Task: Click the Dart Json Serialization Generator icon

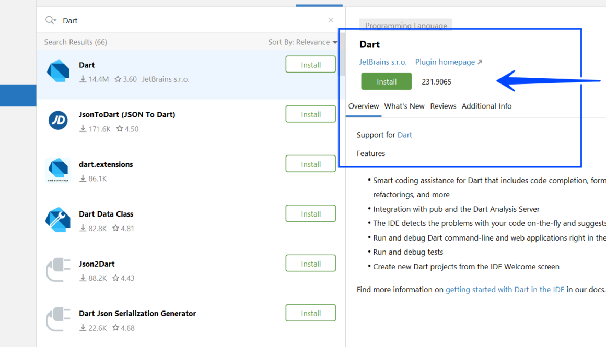Action: [x=58, y=319]
